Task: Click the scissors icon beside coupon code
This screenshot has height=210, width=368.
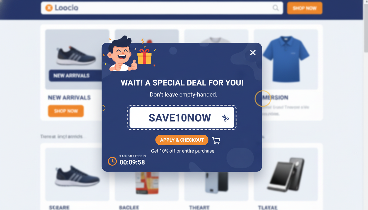Action: 225,118
